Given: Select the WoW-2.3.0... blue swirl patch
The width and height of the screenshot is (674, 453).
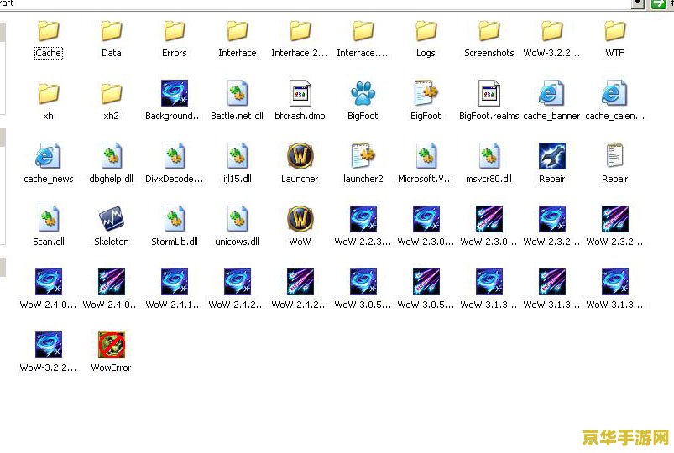Looking at the screenshot, I should coord(426,218).
